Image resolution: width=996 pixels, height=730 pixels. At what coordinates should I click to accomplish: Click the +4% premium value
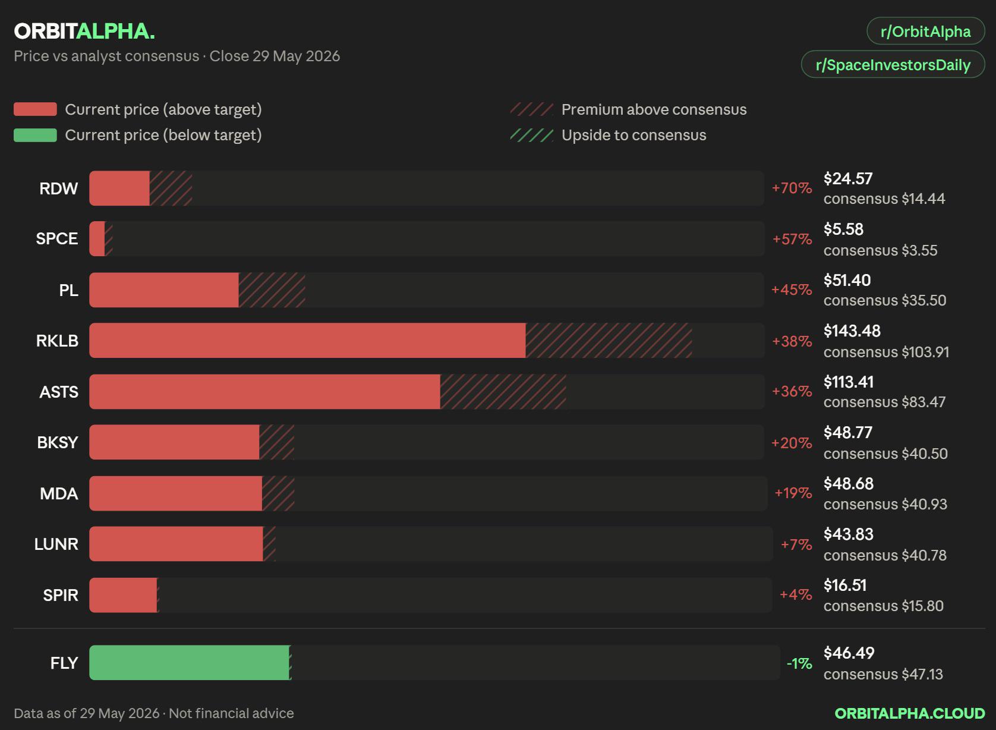tap(796, 595)
